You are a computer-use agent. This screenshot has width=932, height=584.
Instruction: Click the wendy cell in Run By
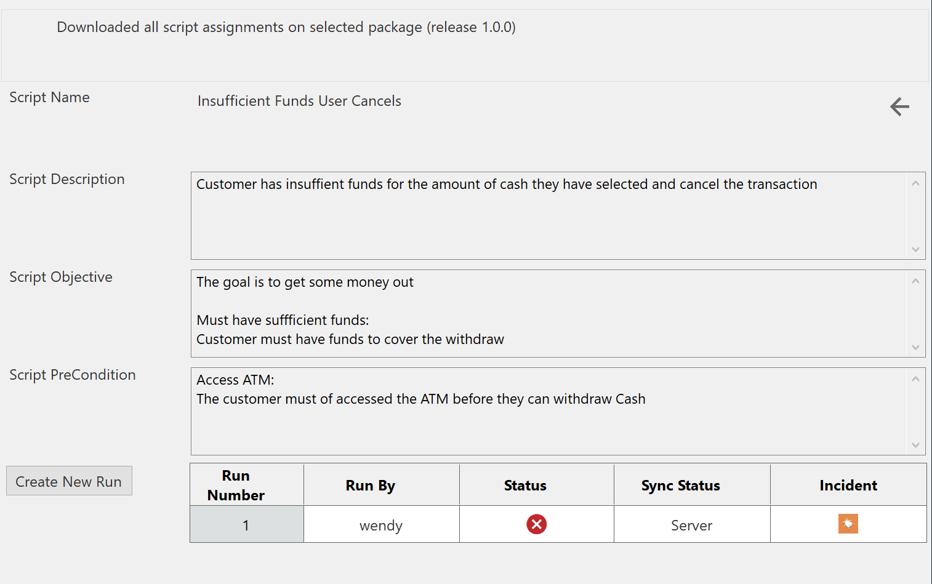click(381, 525)
